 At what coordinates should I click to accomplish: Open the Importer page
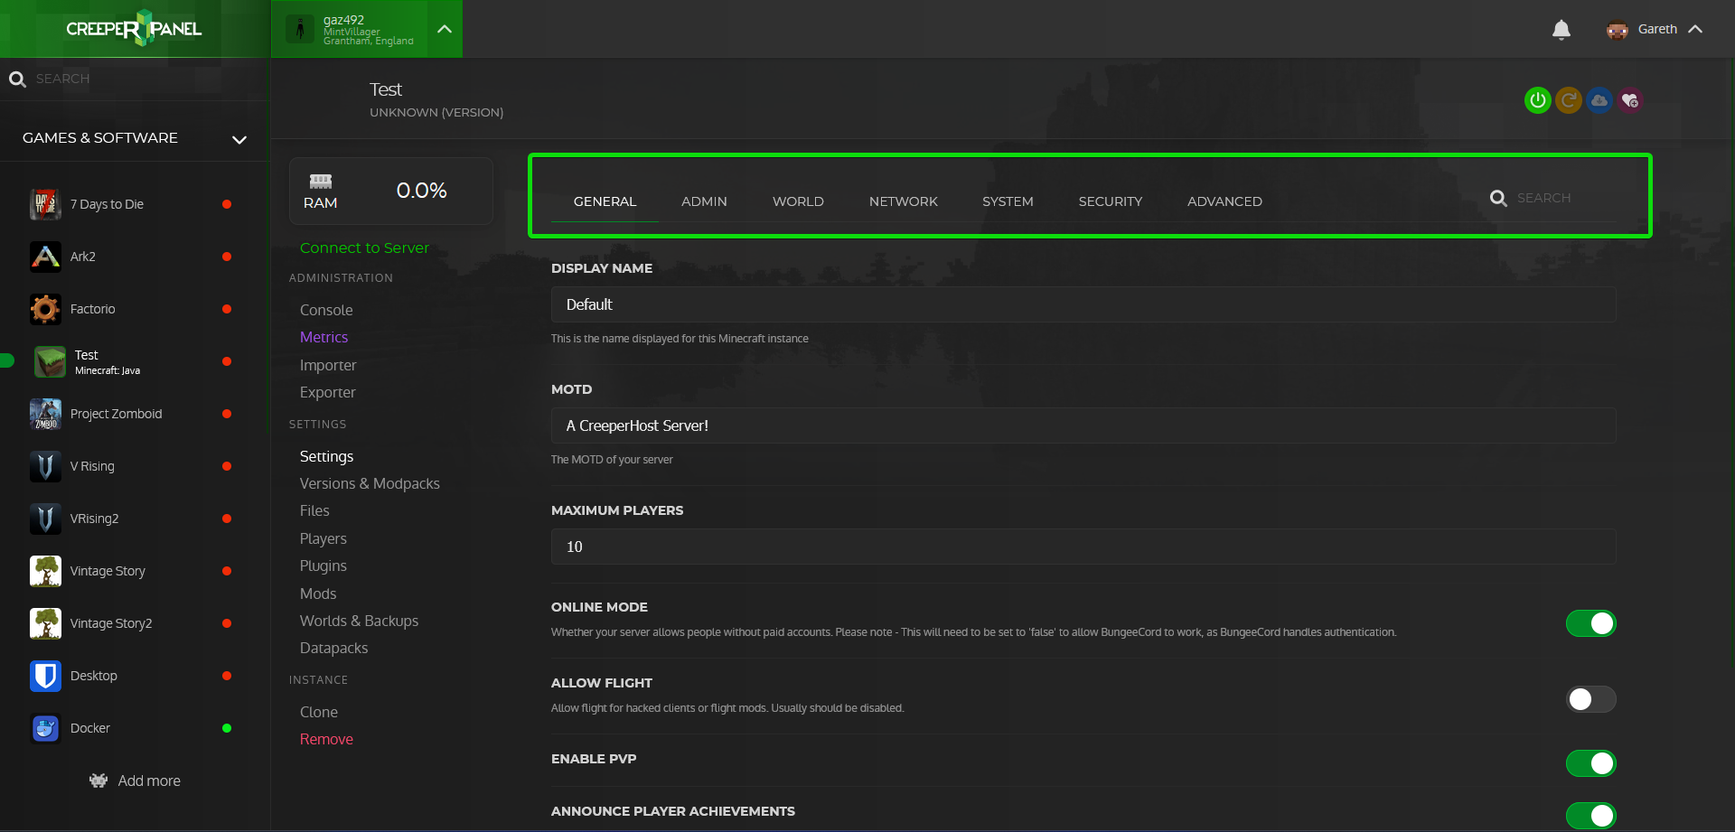[328, 365]
